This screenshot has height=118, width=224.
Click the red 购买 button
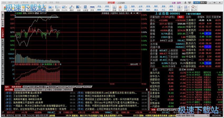[x=181, y=17]
